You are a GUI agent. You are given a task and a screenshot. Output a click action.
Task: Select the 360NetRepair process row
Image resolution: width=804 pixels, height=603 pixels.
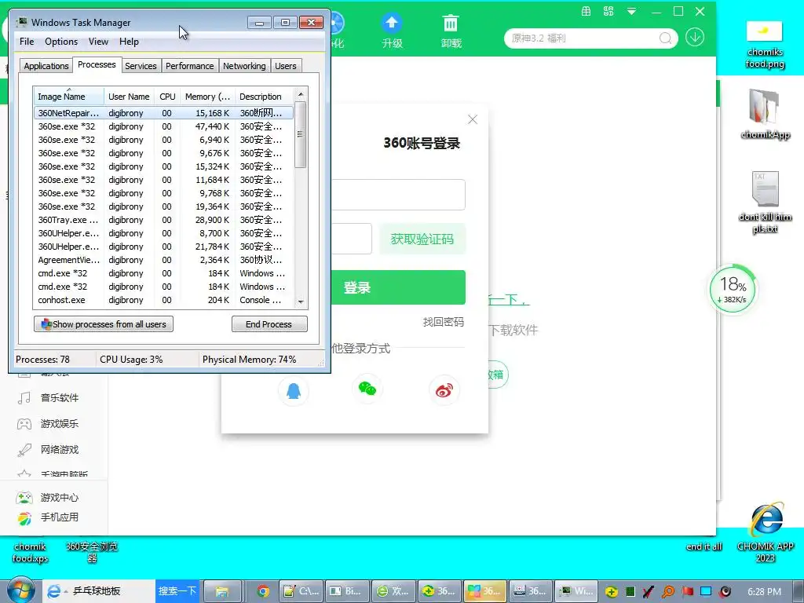(163, 113)
